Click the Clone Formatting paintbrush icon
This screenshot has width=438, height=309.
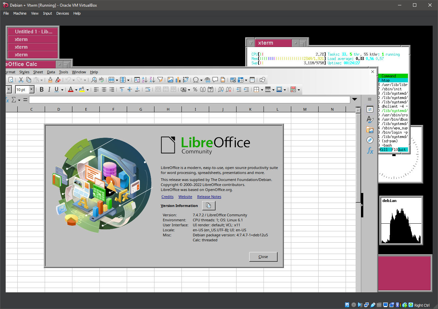(50, 80)
